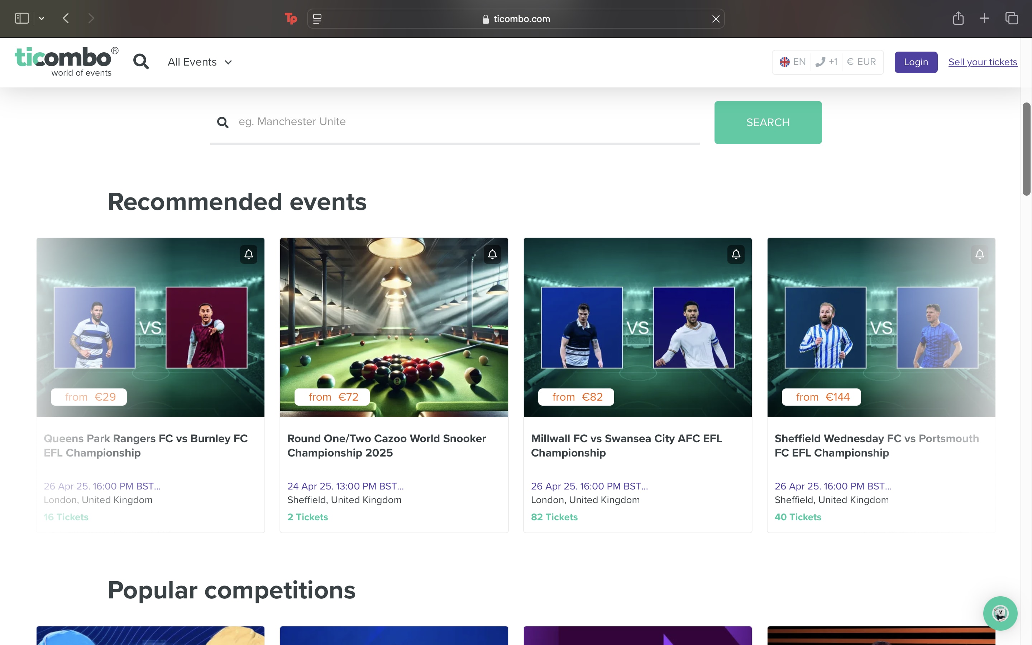Click the green SEARCH button
The width and height of the screenshot is (1032, 645).
pos(768,123)
